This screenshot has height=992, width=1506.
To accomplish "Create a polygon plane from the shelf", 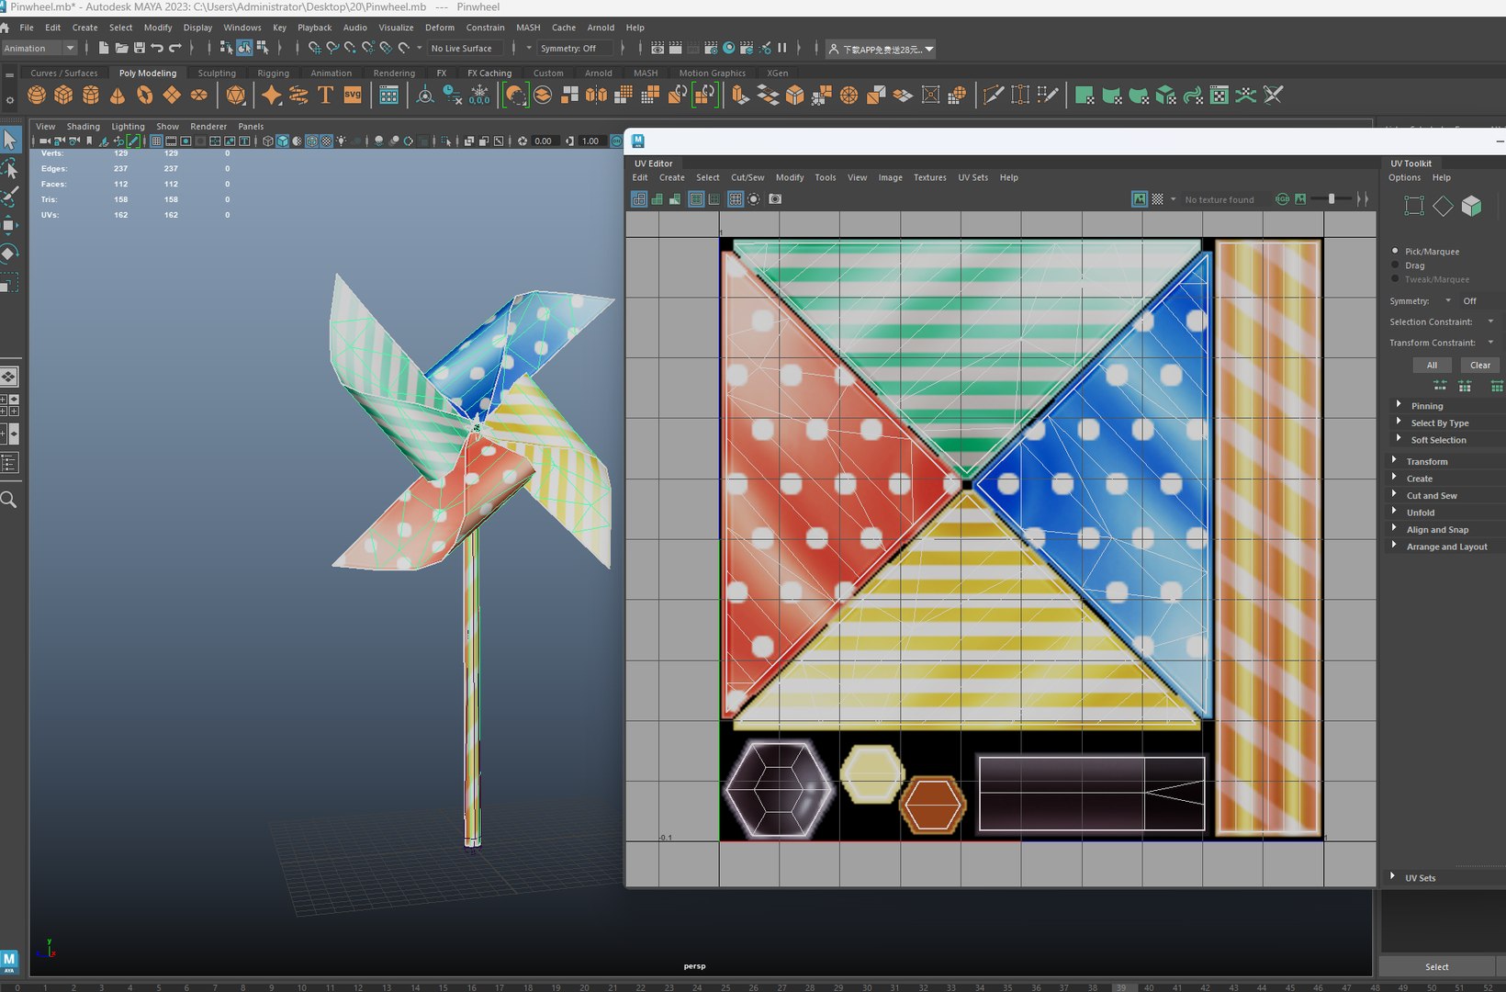I will tap(172, 95).
